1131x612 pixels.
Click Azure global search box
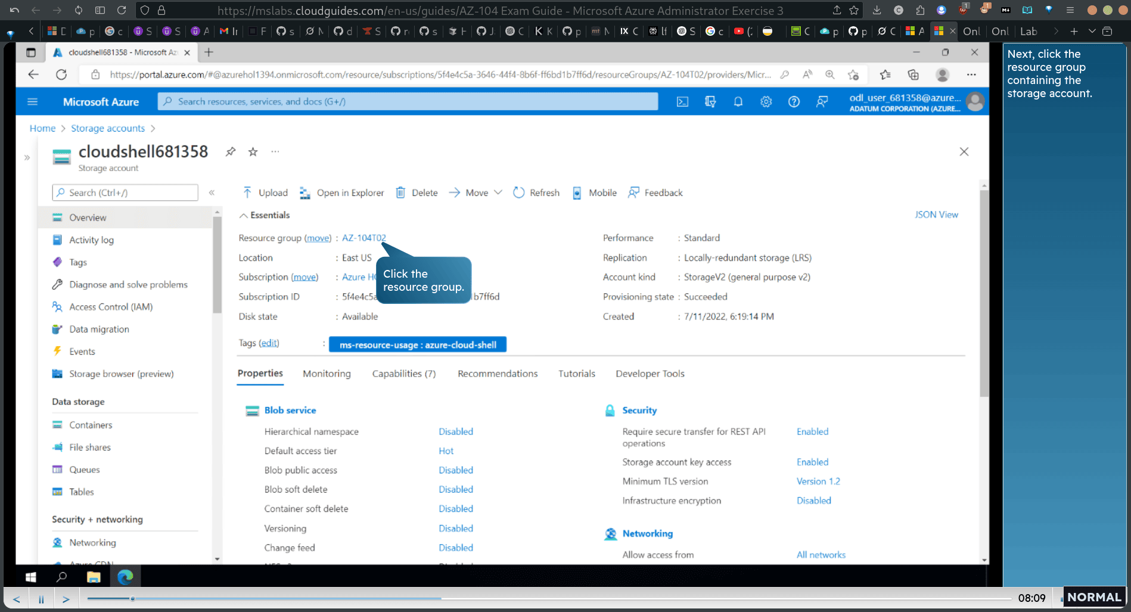pyautogui.click(x=408, y=102)
